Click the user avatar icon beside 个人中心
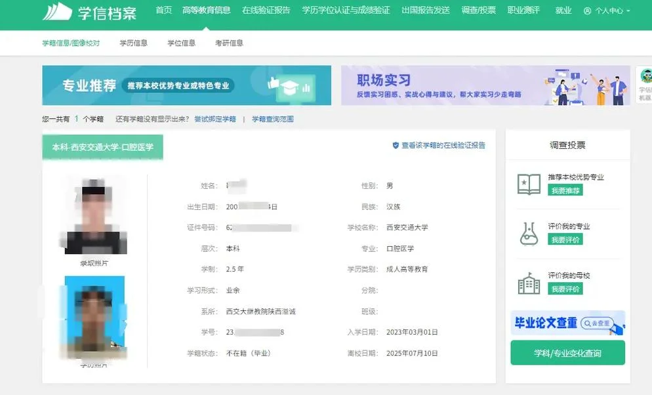Screen dimensions: 652x395 click(587, 10)
